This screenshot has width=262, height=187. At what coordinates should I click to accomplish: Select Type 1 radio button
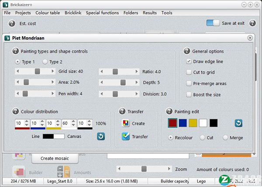[x=17, y=62]
